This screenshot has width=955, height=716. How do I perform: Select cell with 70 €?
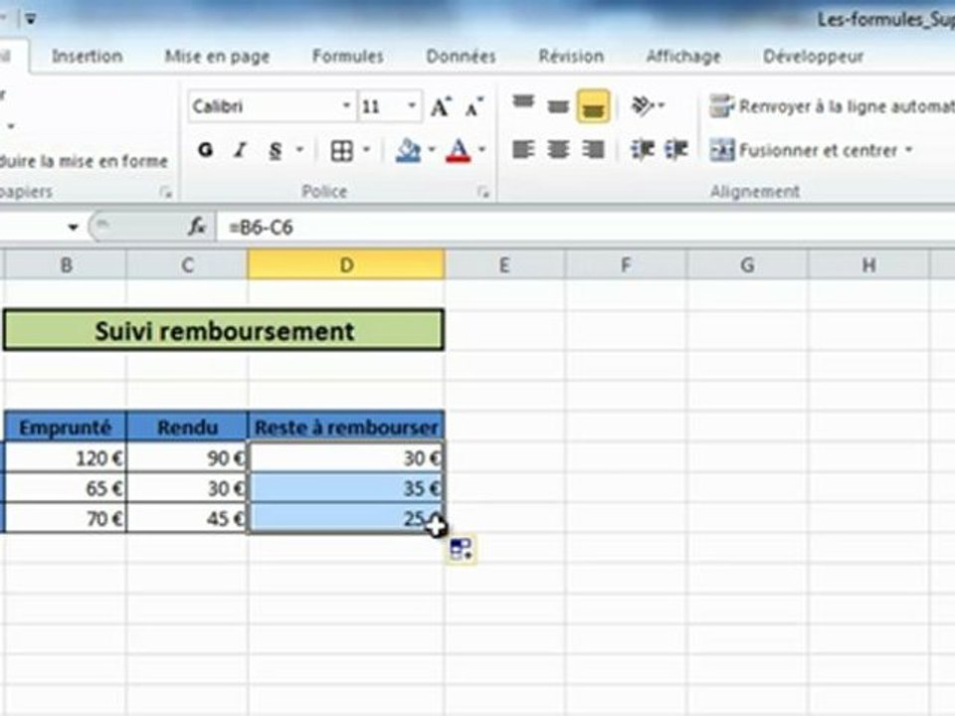pos(66,518)
